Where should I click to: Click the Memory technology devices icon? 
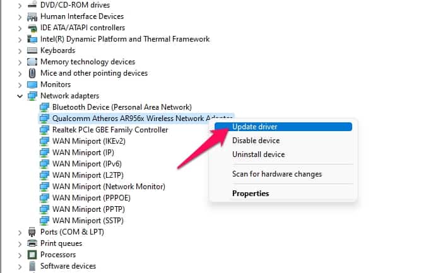click(x=32, y=62)
